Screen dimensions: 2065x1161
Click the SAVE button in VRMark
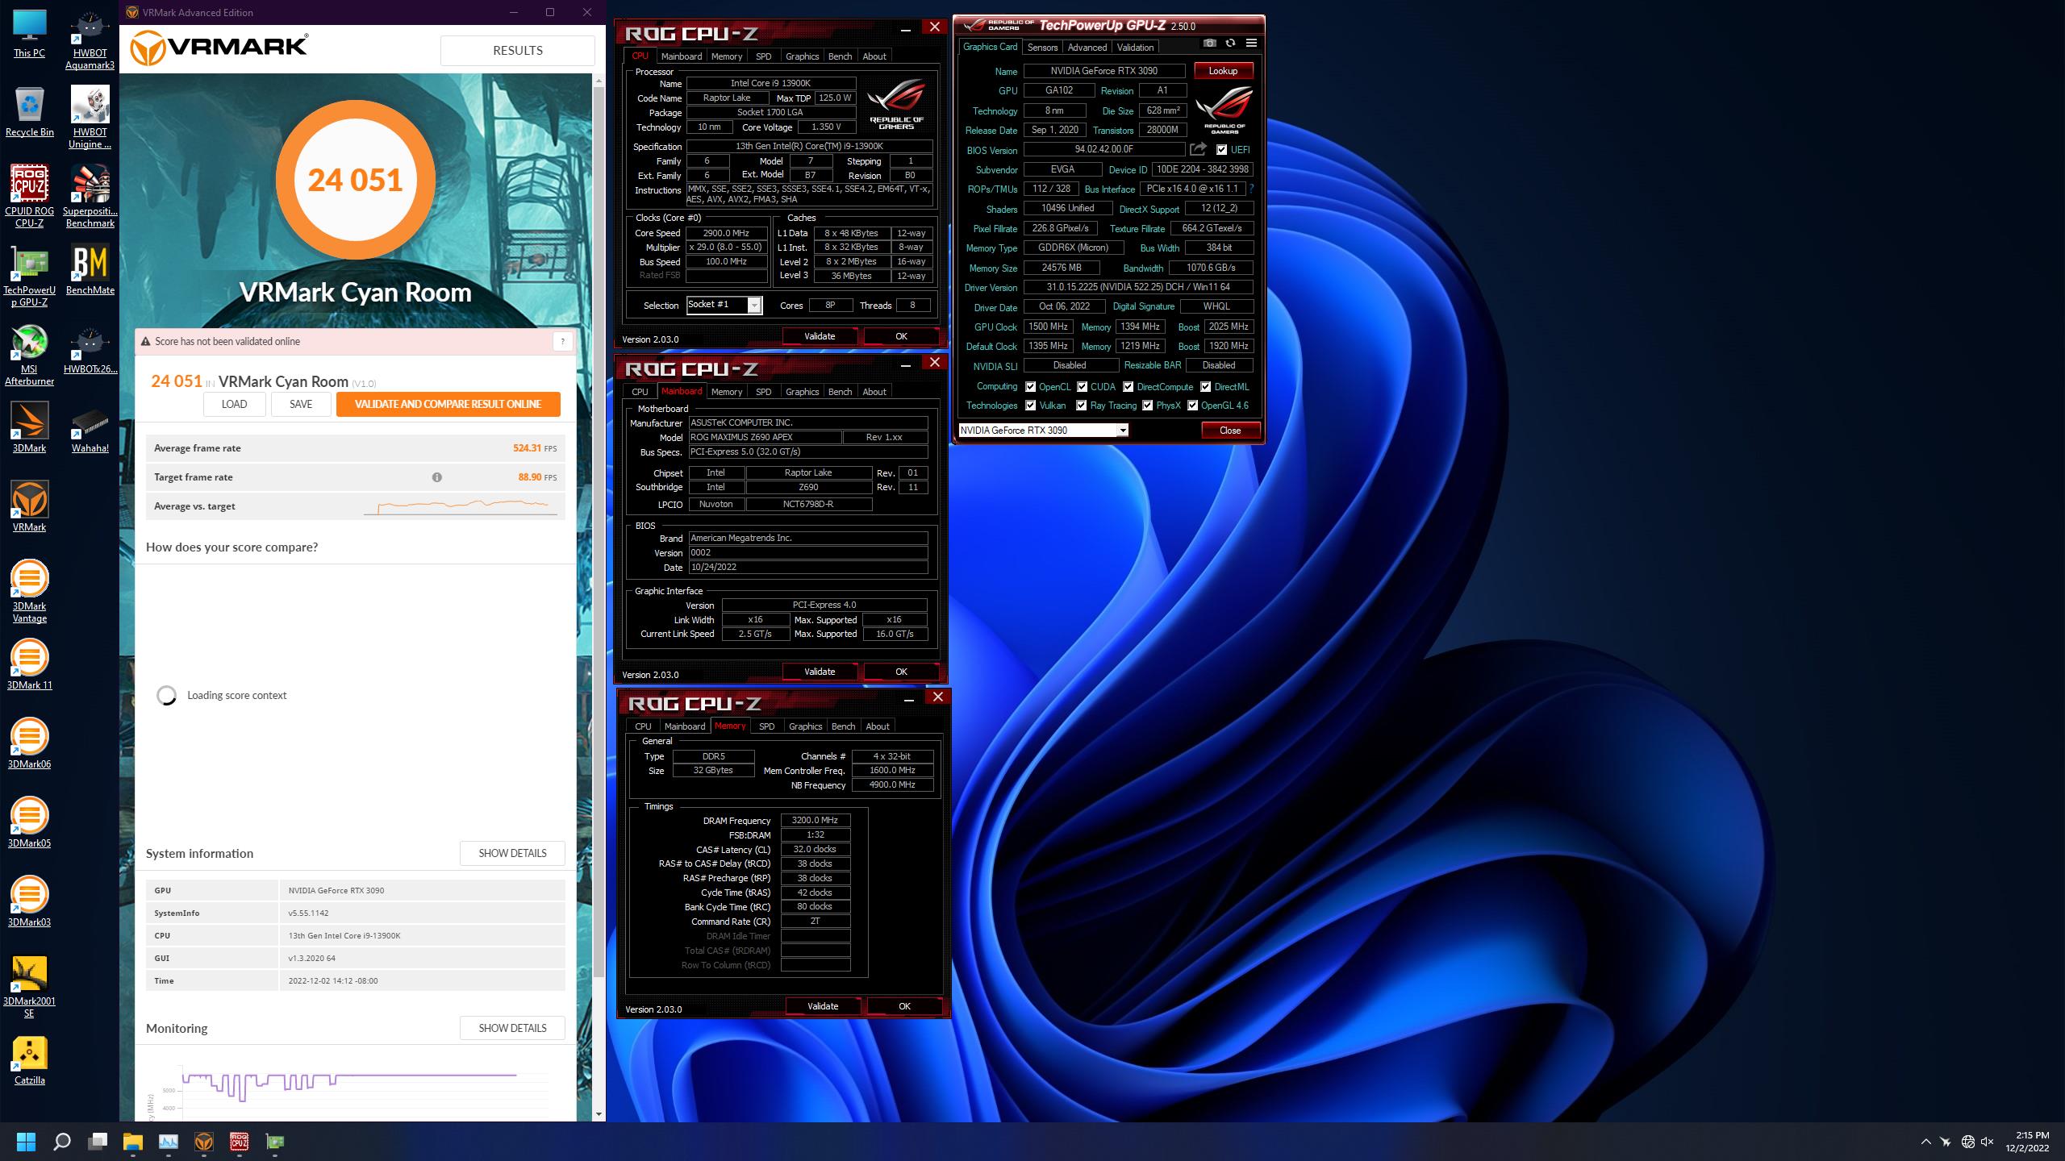coord(301,404)
